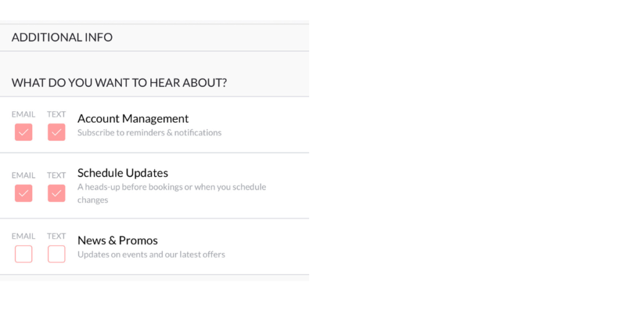The image size is (633, 332).
Task: Enable Text for News & Promos
Action: click(x=56, y=254)
